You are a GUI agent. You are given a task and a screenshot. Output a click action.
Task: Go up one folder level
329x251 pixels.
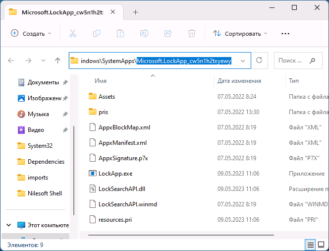(57, 61)
